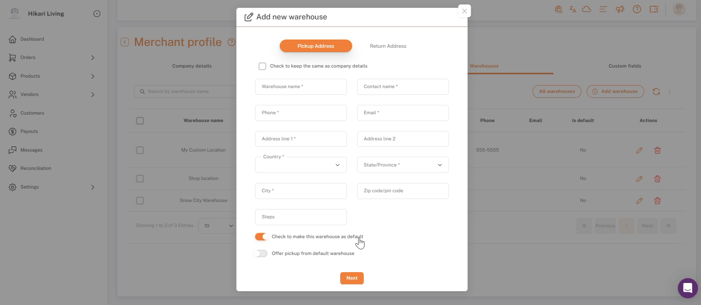Open the help question mark icon in top bar
Image resolution: width=701 pixels, height=305 pixels.
coord(637,9)
